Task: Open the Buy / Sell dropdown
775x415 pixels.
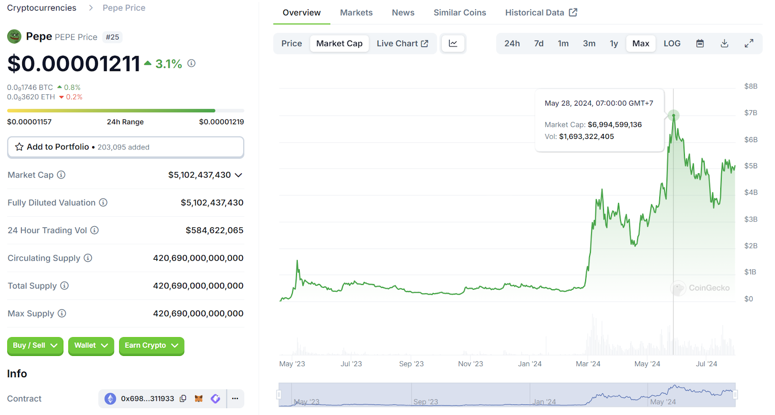Action: click(35, 345)
